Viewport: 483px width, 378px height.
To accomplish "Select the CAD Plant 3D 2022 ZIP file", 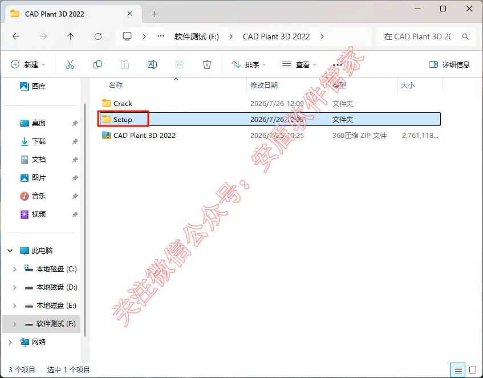I will click(x=270, y=135).
